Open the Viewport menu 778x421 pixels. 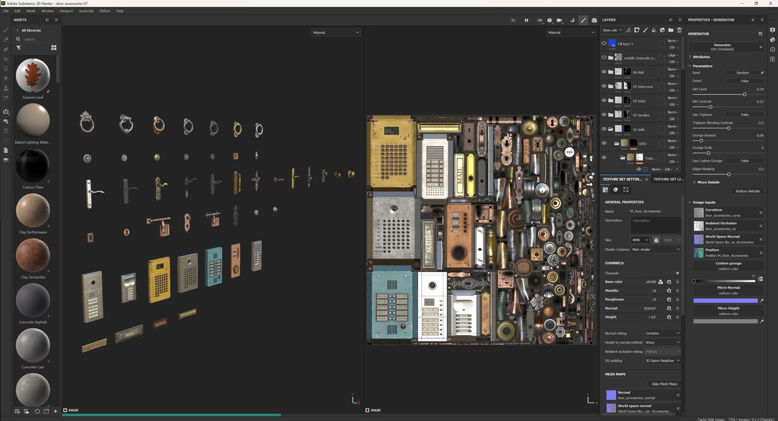[x=66, y=11]
